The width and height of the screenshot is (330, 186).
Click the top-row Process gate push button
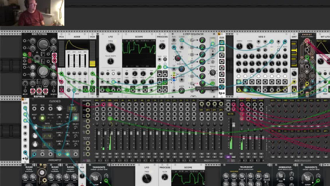[165, 59]
